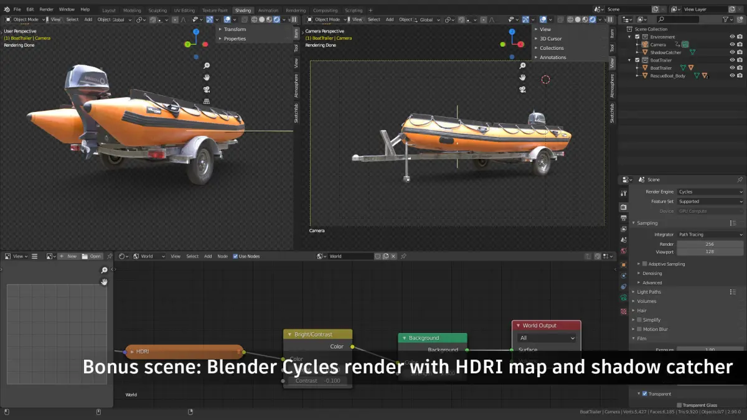Open the Render menu
The width and height of the screenshot is (747, 420).
pyautogui.click(x=47, y=9)
